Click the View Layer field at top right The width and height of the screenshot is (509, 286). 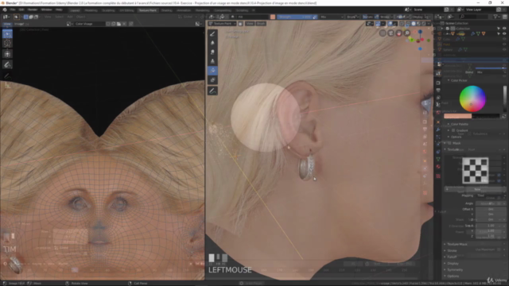pos(476,10)
